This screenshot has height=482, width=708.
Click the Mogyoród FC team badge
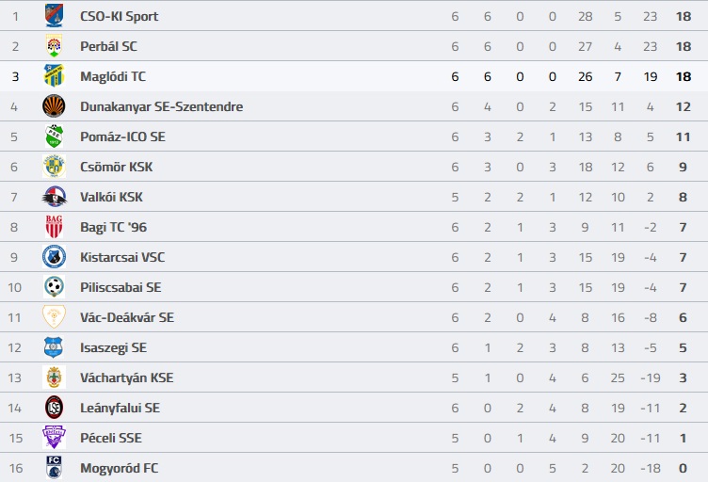54,468
